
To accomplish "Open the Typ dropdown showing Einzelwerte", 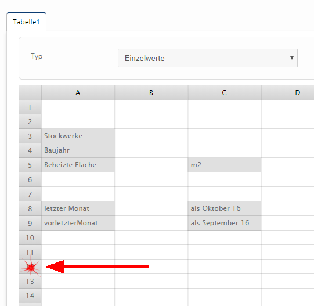I will pyautogui.click(x=208, y=58).
